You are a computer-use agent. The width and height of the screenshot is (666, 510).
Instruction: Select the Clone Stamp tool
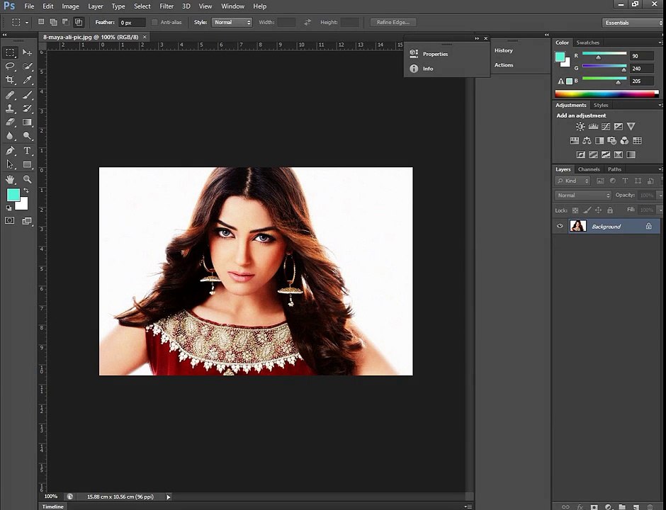(x=10, y=108)
